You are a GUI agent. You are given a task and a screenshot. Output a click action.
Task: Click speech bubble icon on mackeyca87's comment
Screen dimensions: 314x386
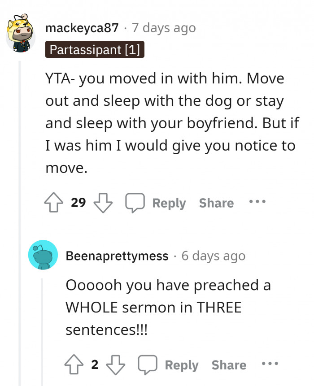(134, 203)
